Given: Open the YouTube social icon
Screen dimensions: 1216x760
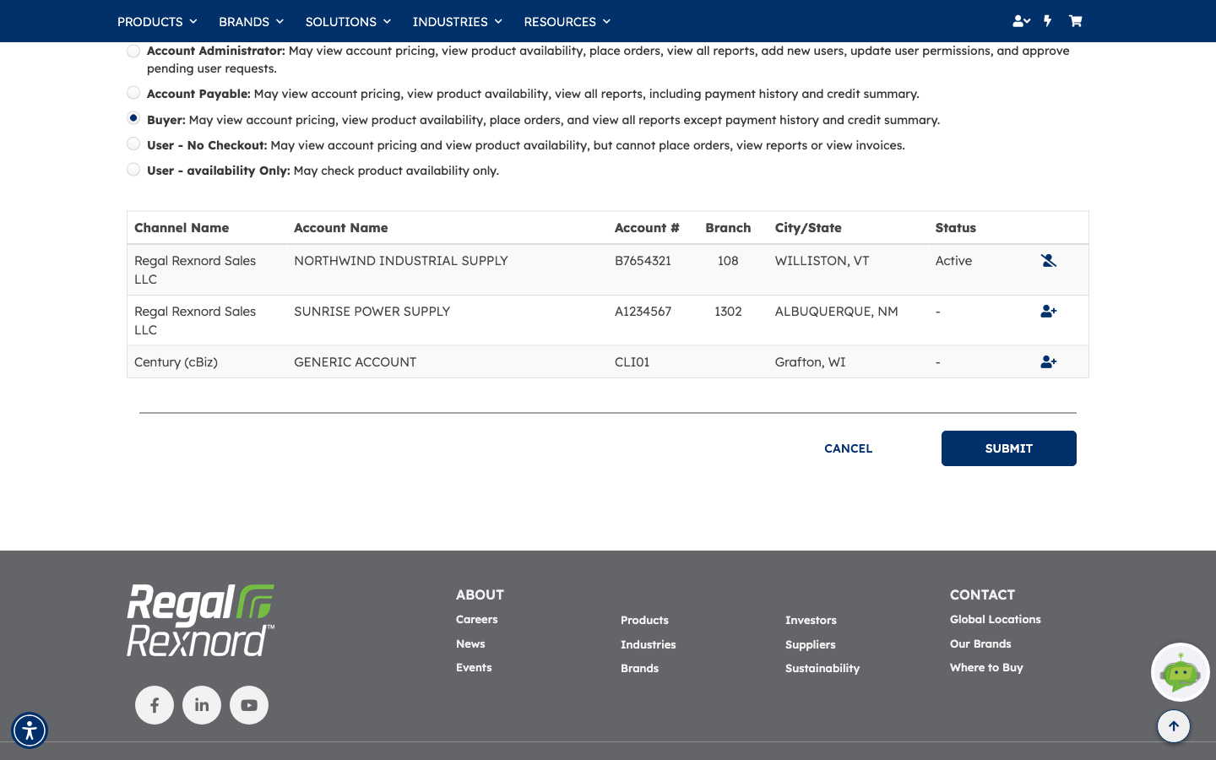Looking at the screenshot, I should point(249,705).
